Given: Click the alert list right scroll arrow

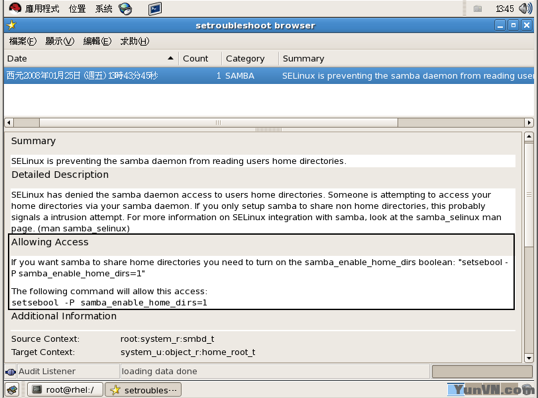Looking at the screenshot, I should [x=529, y=122].
